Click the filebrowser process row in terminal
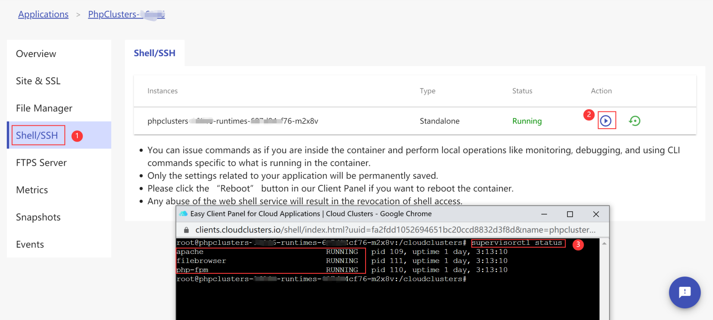 [x=342, y=261]
